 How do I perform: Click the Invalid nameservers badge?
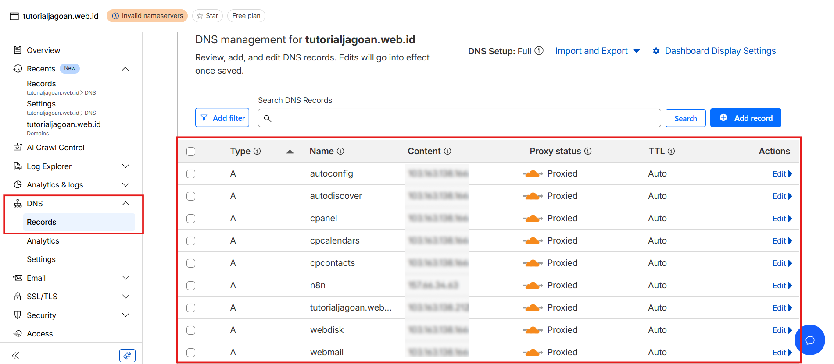(147, 16)
